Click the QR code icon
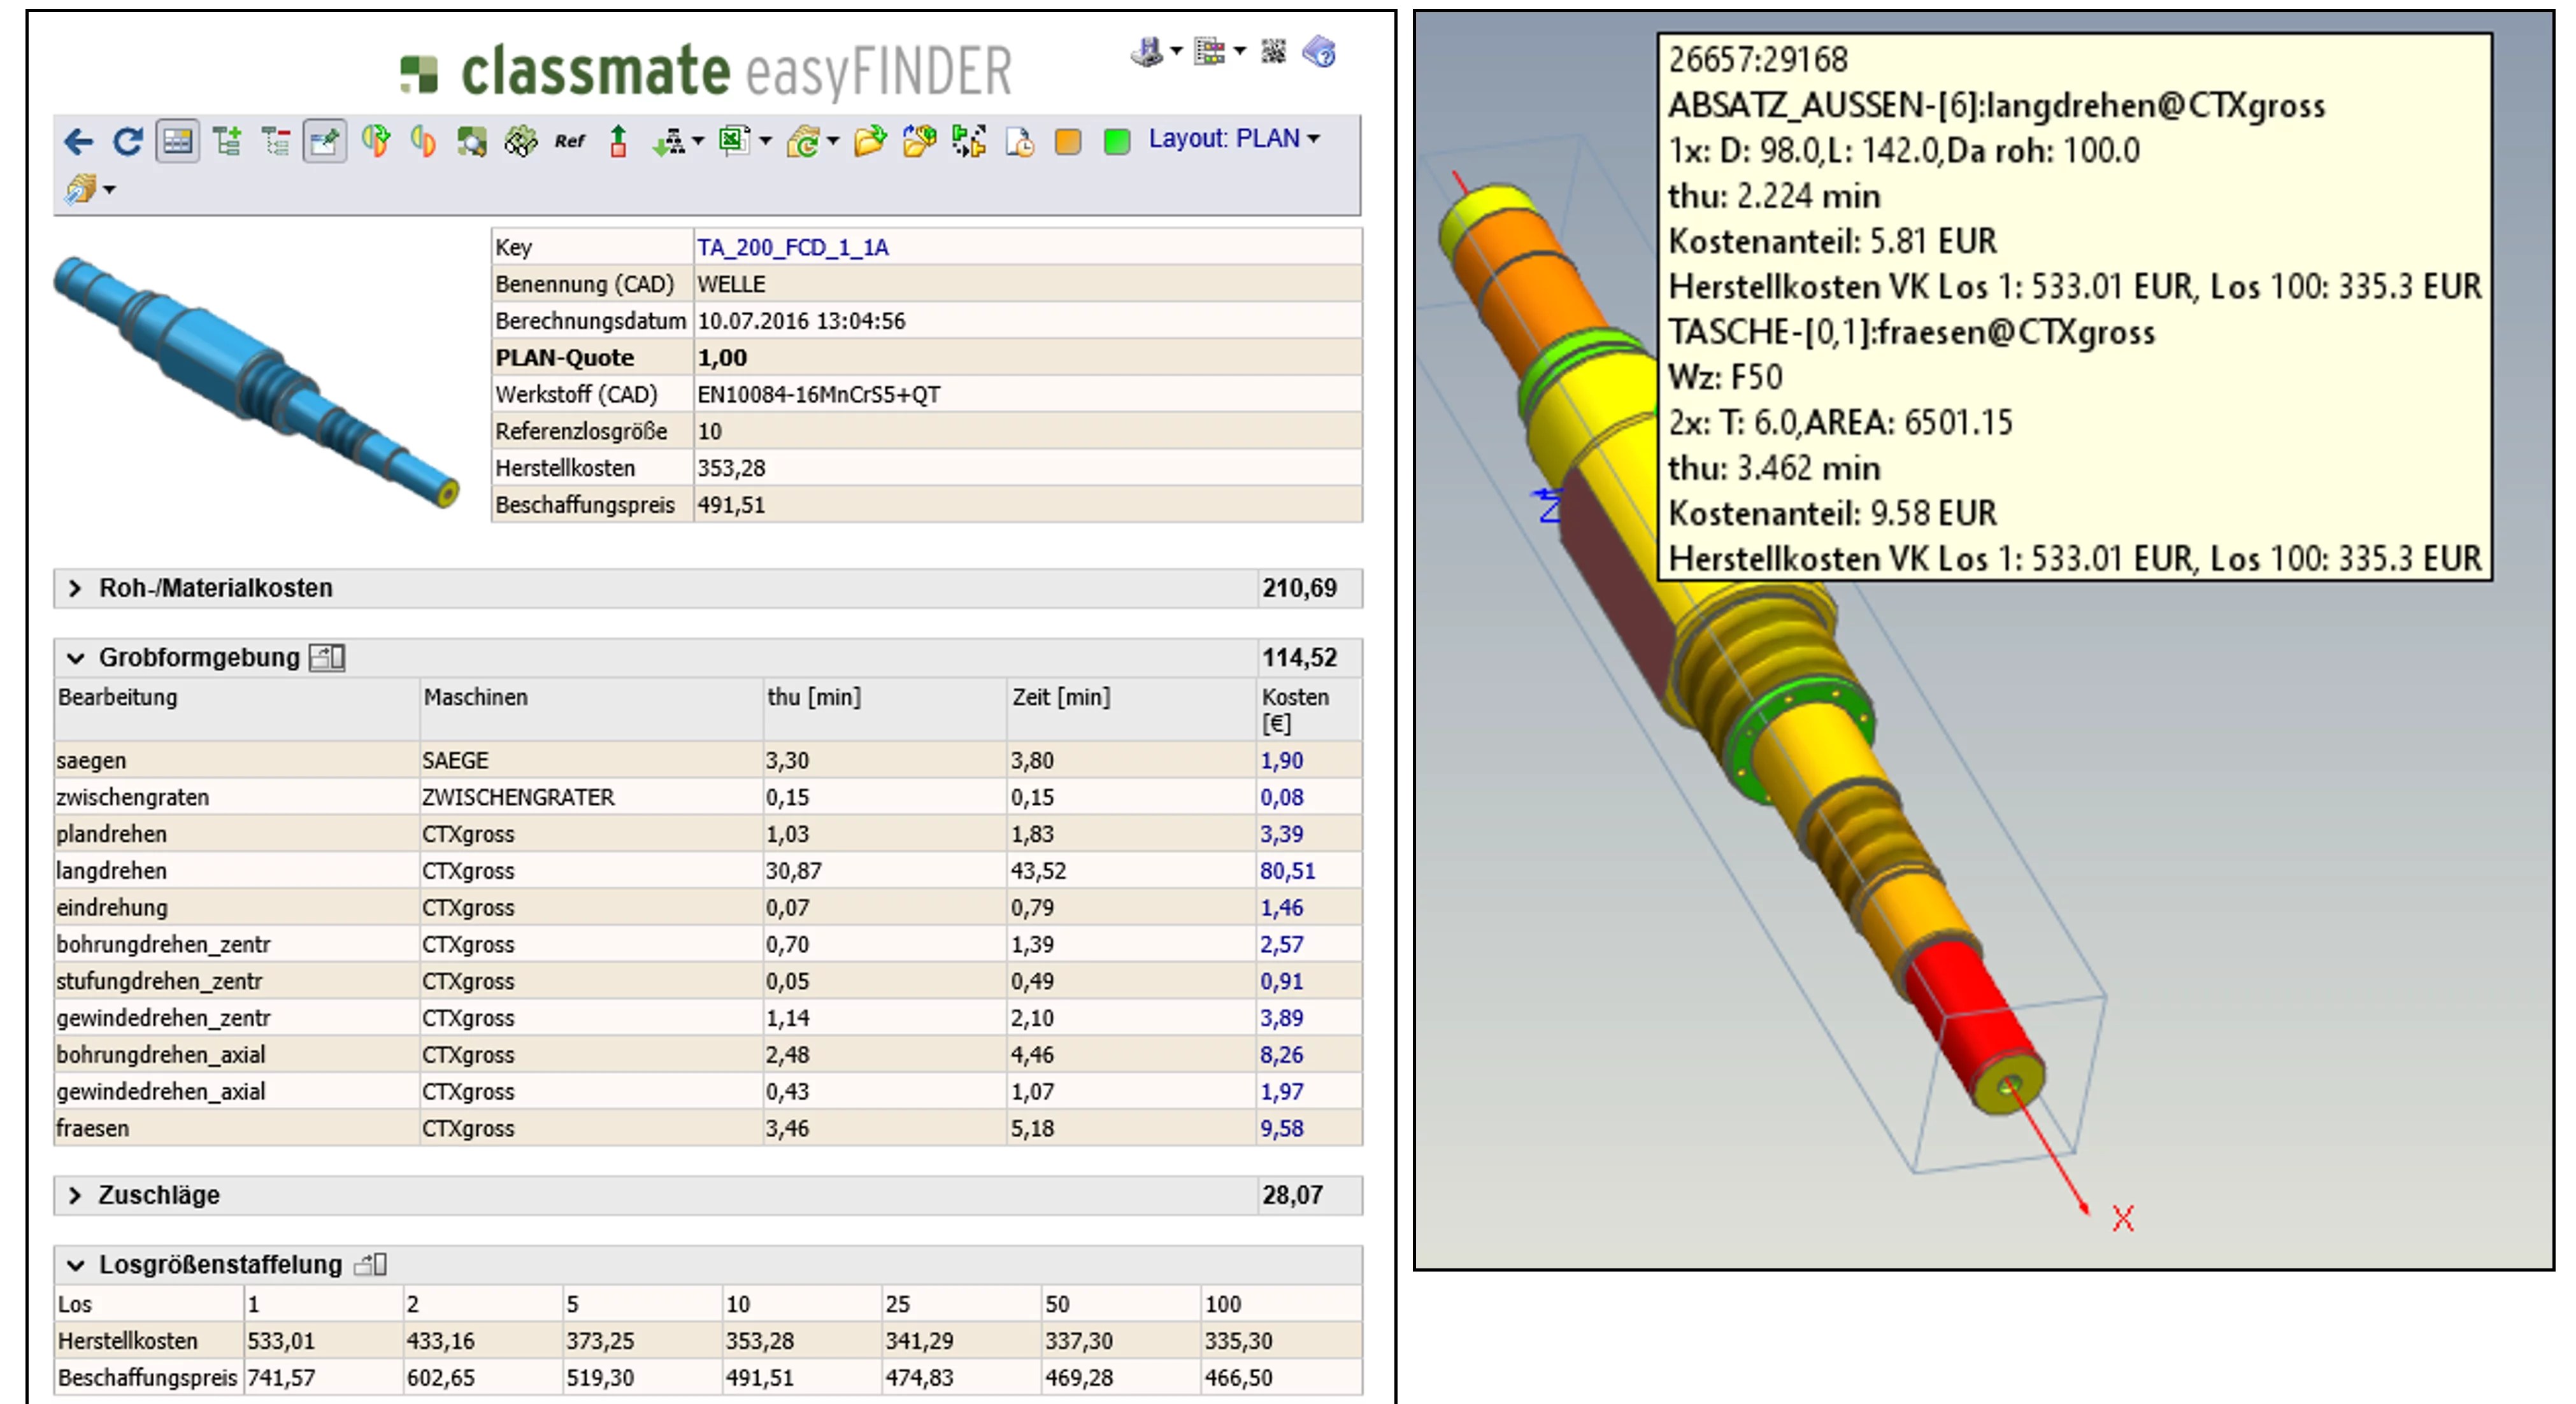Image resolution: width=2576 pixels, height=1404 pixels. (x=1273, y=51)
